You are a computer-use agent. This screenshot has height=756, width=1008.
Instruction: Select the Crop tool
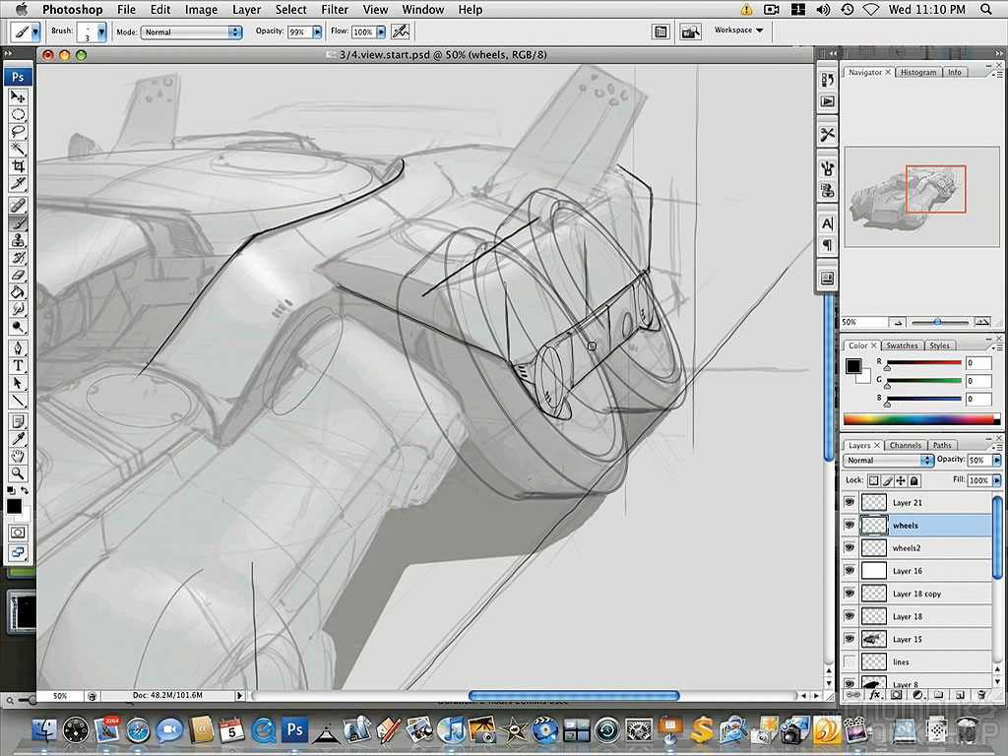(x=18, y=167)
